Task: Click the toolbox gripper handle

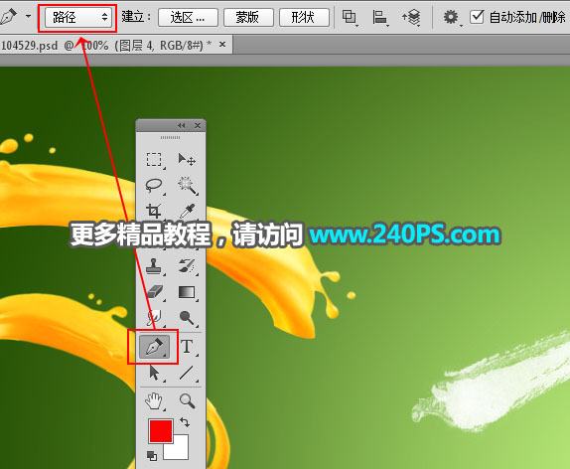Action: coord(170,137)
